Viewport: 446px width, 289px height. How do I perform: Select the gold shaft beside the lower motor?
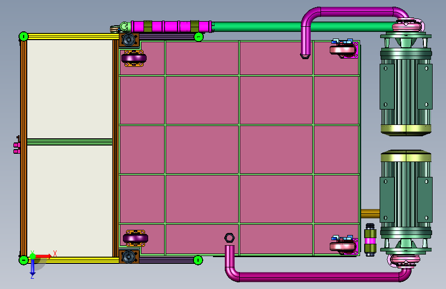click(x=370, y=213)
